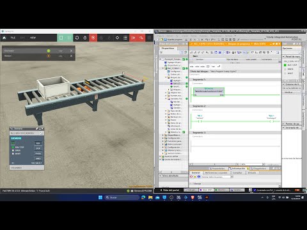Click PAUSE button on Siemens PLC panel
The height and width of the screenshot is (230, 307).
coord(38,153)
